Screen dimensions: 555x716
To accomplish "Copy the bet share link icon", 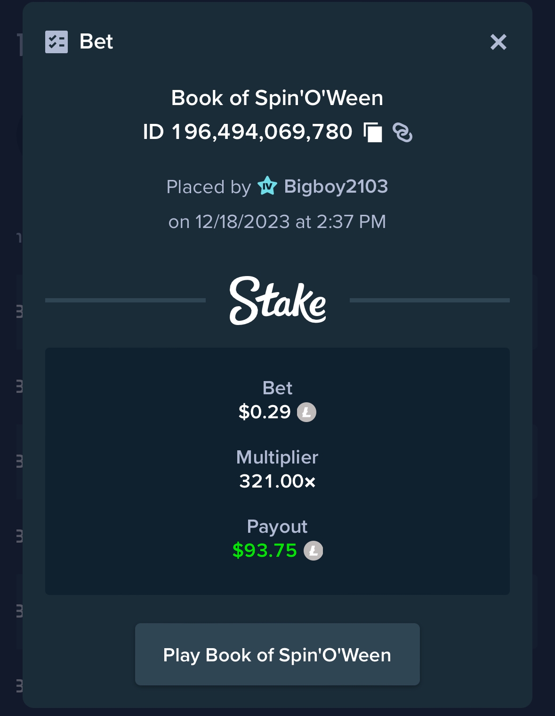I will pyautogui.click(x=402, y=132).
